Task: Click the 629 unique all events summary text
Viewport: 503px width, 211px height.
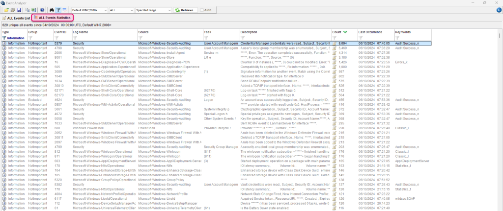Action: tap(57, 24)
